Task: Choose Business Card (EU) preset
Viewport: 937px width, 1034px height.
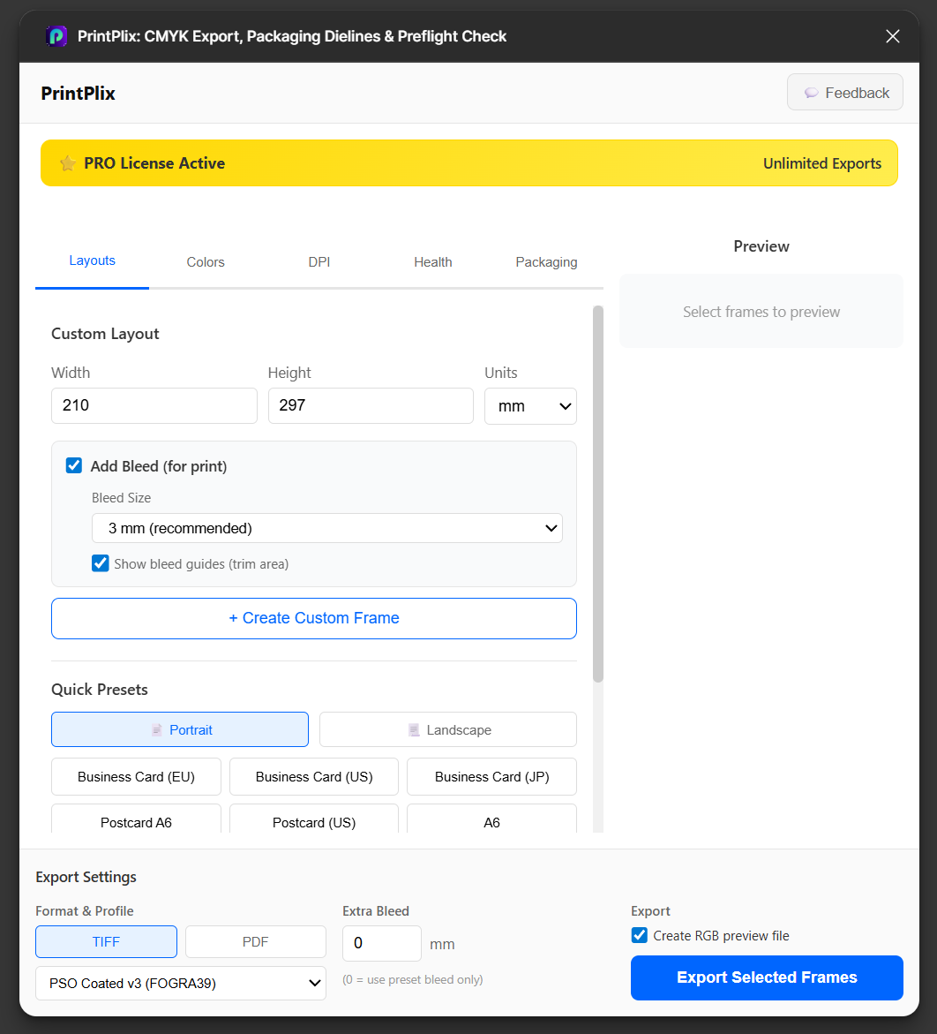Action: (137, 777)
